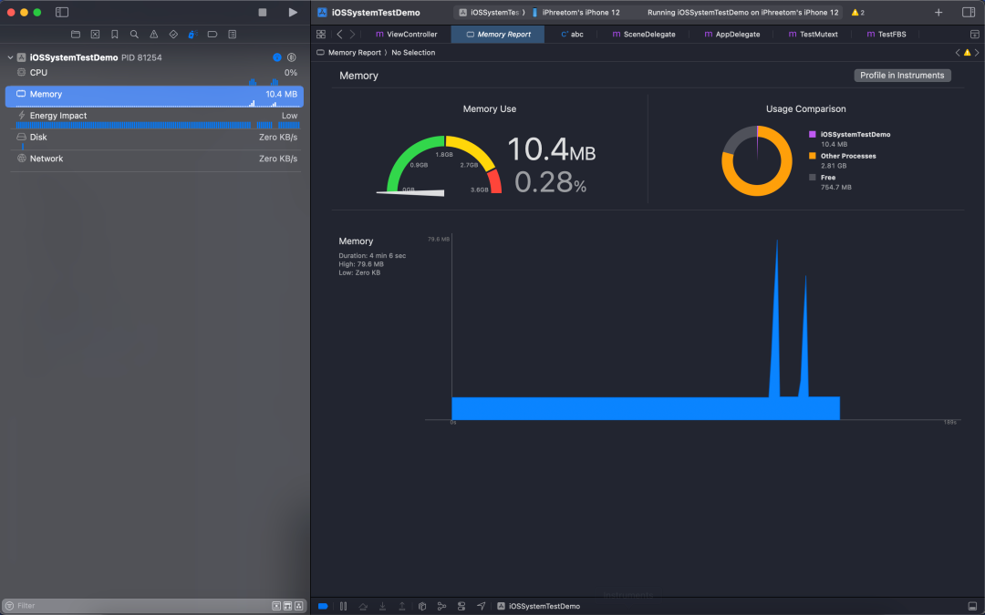Switch to the AppDelegate tab
985x615 pixels.
click(x=732, y=35)
